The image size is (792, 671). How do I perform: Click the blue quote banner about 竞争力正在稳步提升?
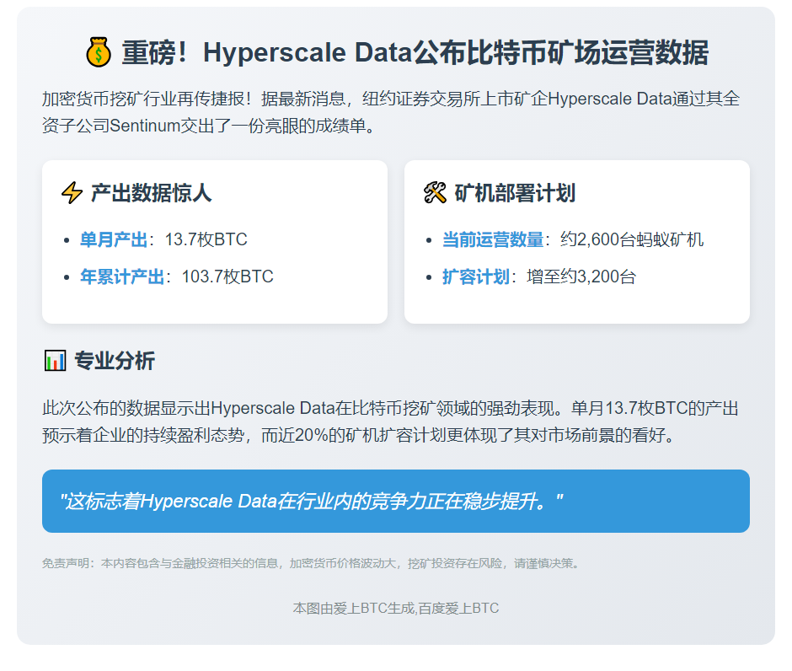point(395,502)
